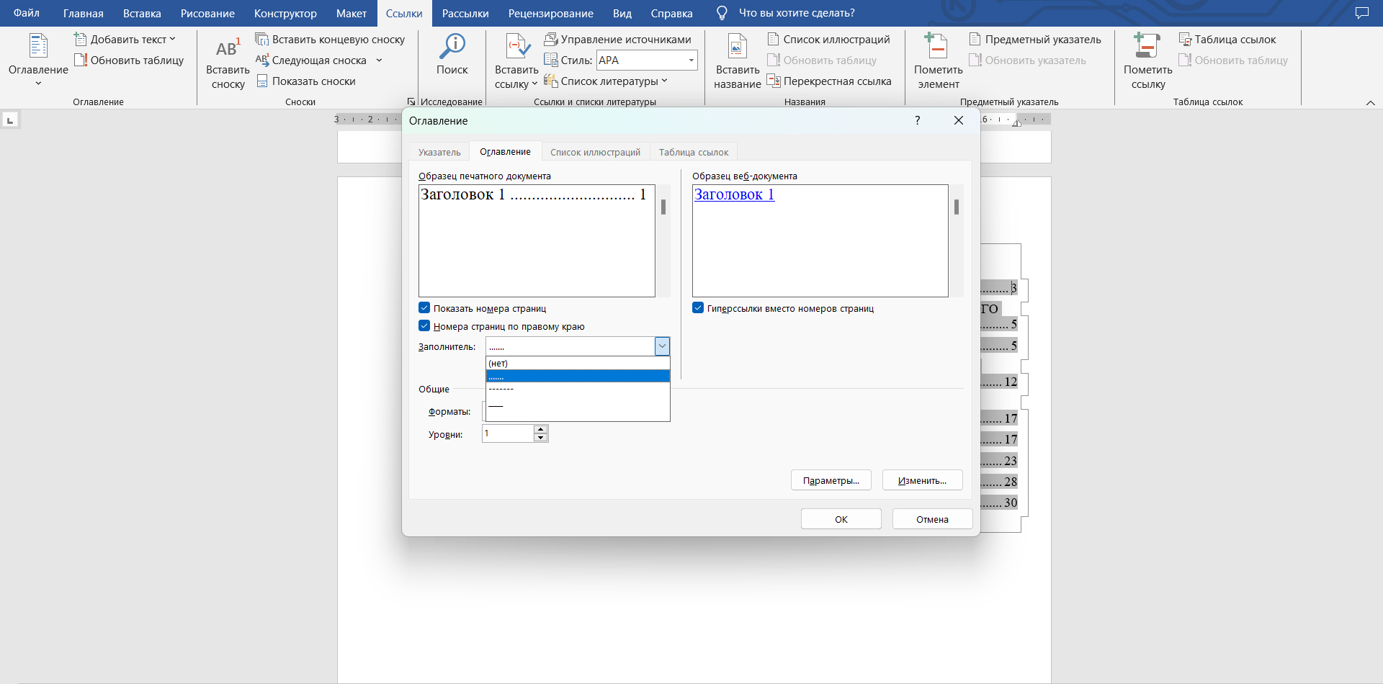Screen dimensions: 1383x684
Task: Click the ruler tab selector icon
Action: tap(10, 120)
